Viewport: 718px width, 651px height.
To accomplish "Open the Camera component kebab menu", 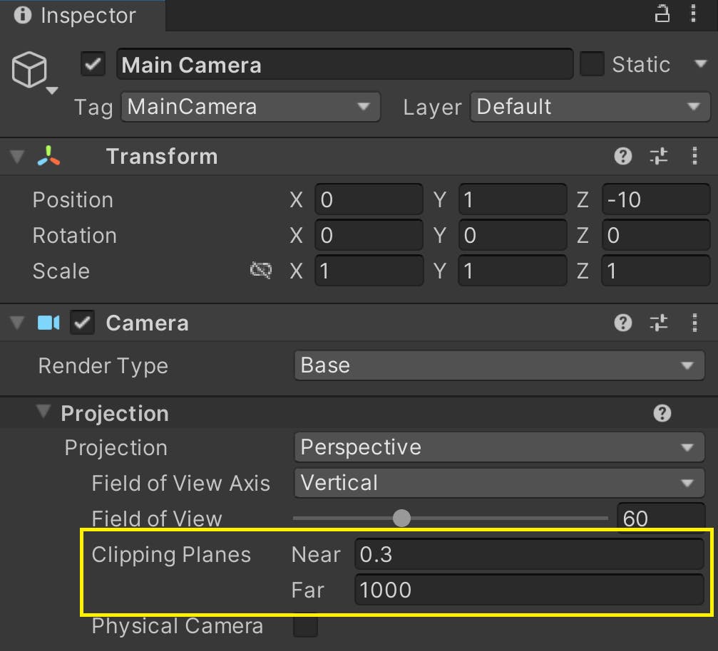I will click(694, 323).
